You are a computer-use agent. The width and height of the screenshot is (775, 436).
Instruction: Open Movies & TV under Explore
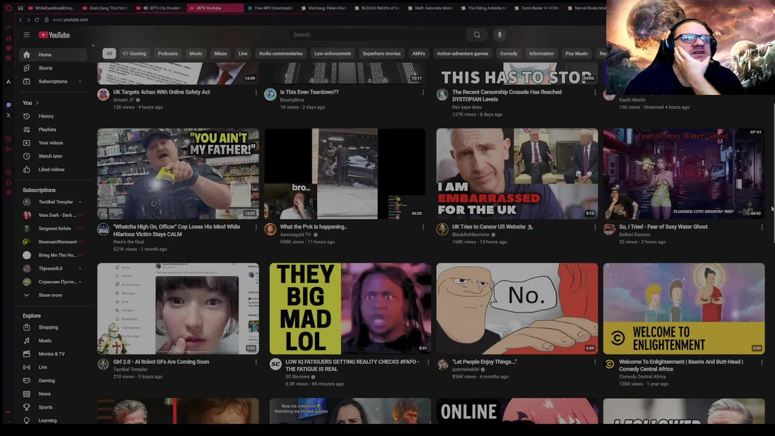click(53, 354)
